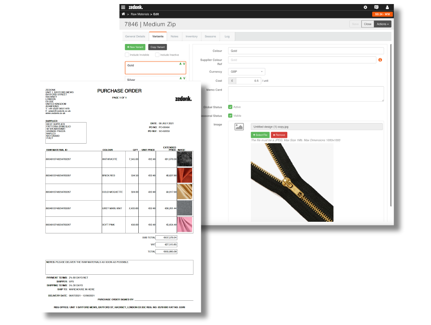Click info icon beside Supplier Colour Ref
Image resolution: width=431 pixels, height=325 pixels.
click(x=380, y=60)
